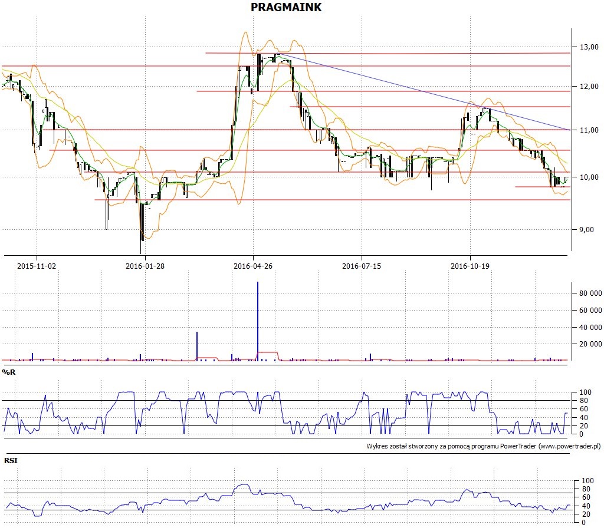Click the 2015-11-02 date label
The width and height of the screenshot is (604, 528).
click(37, 266)
